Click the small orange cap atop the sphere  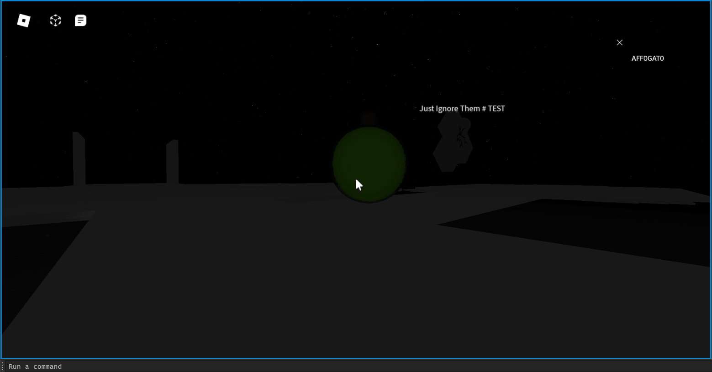tap(368, 119)
